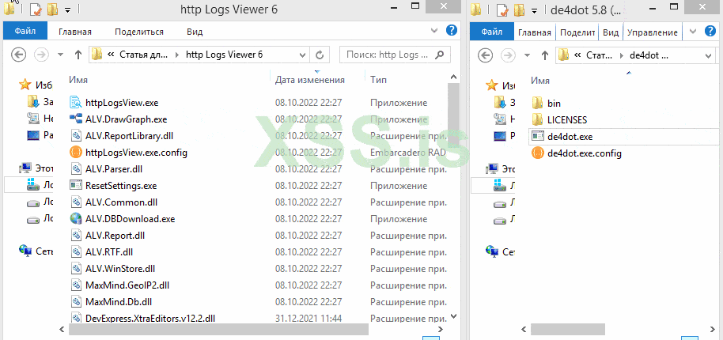Select the MaxMind.Db.dll file icon
723x340 pixels.
[76, 301]
